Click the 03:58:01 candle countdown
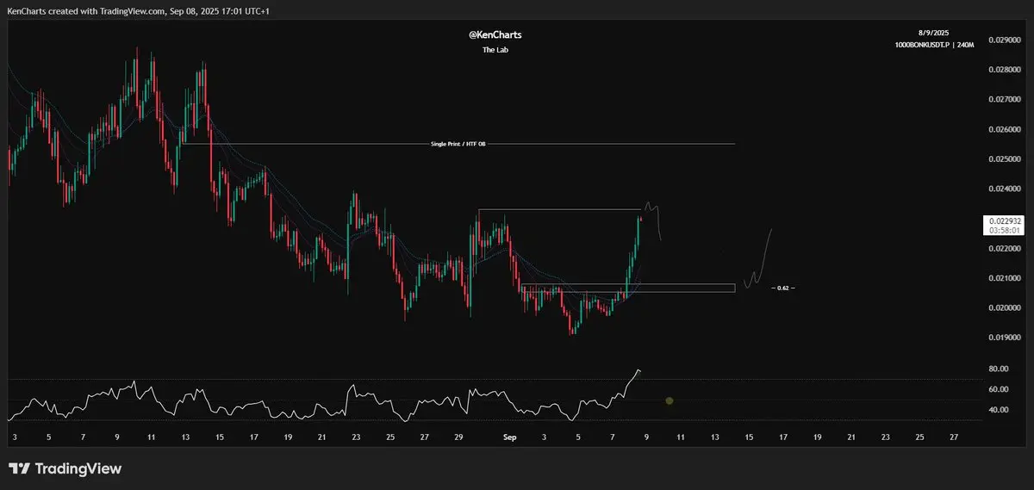Screen dimensions: 1034x490 (x=1003, y=231)
